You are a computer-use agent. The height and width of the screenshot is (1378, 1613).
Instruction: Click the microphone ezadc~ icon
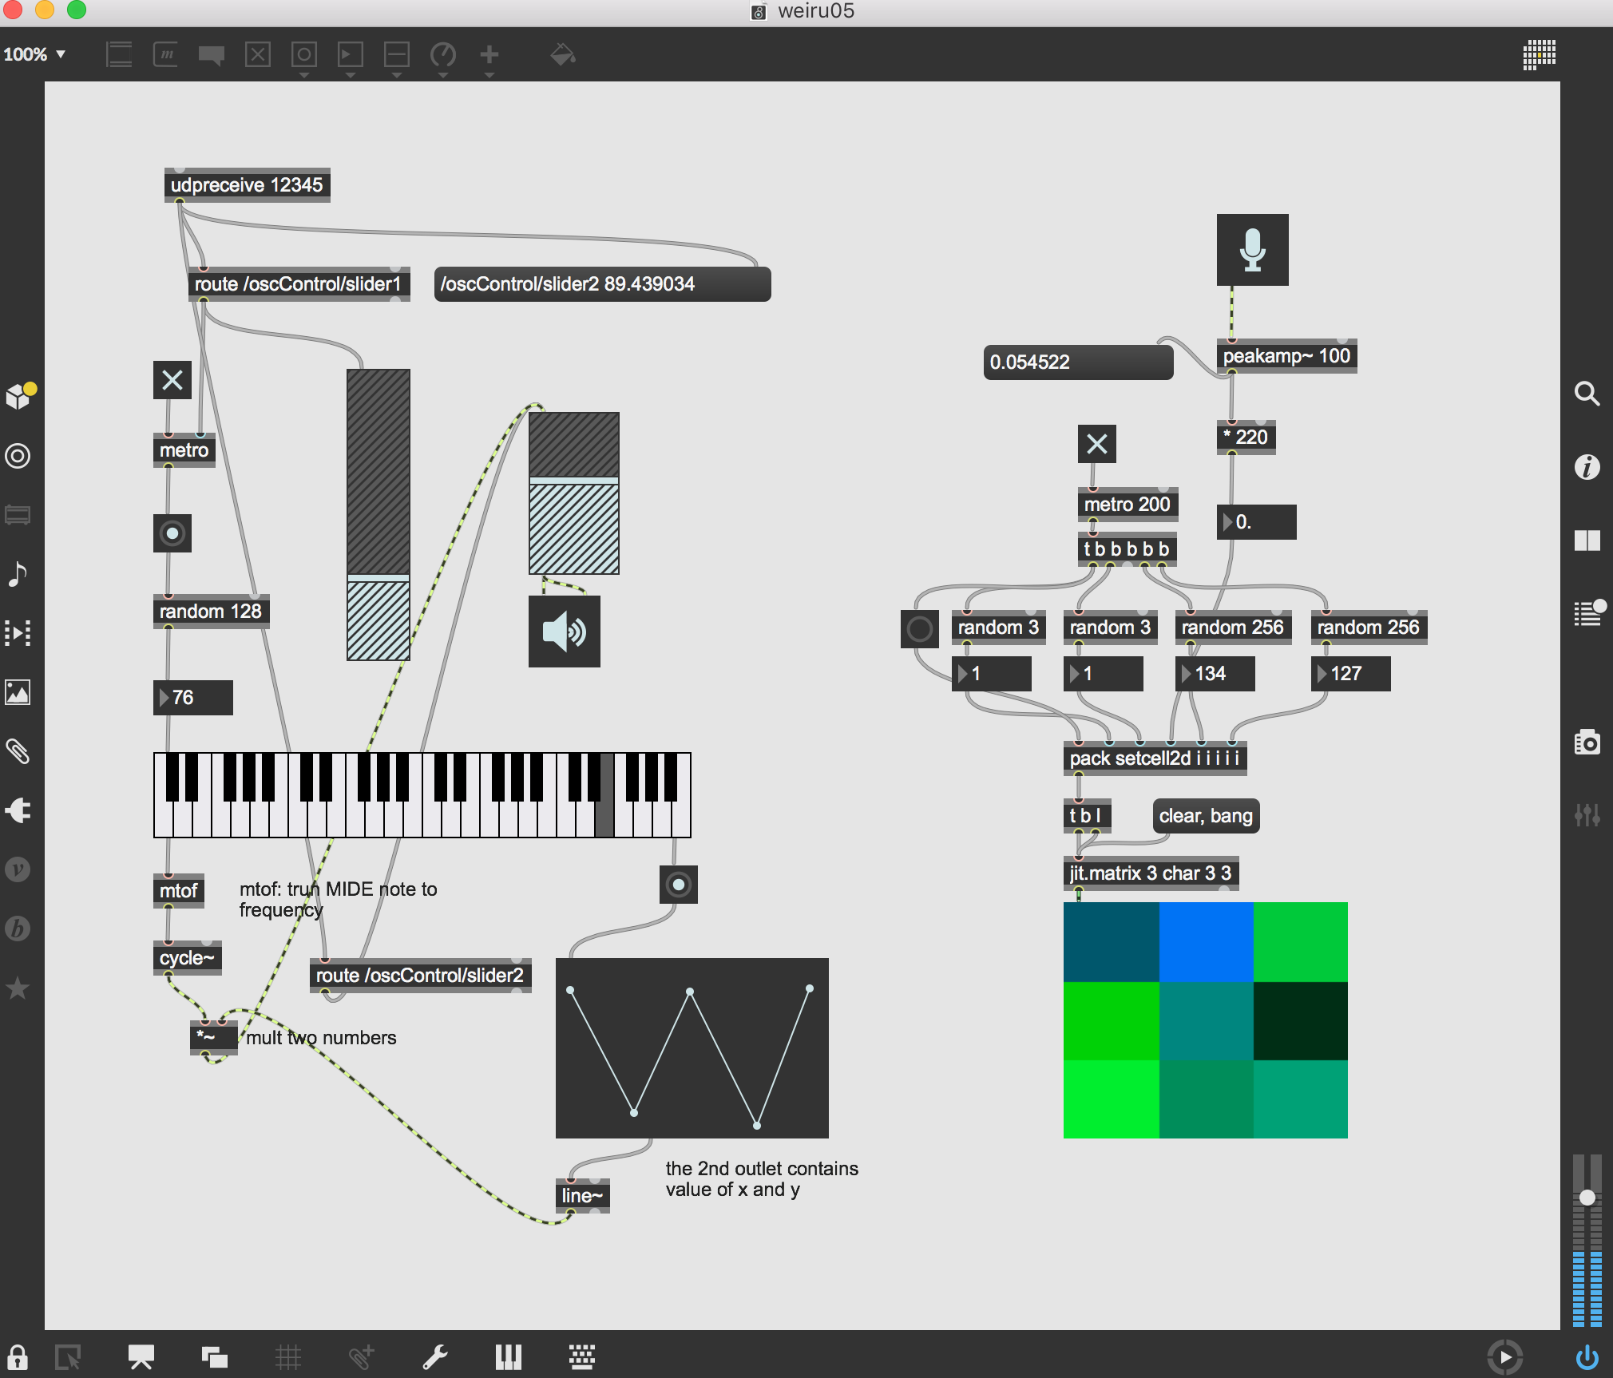click(1252, 250)
